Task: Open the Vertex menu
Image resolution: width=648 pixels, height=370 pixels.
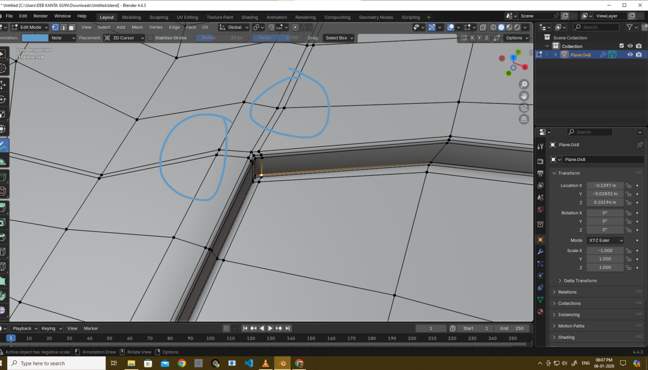Action: click(156, 27)
